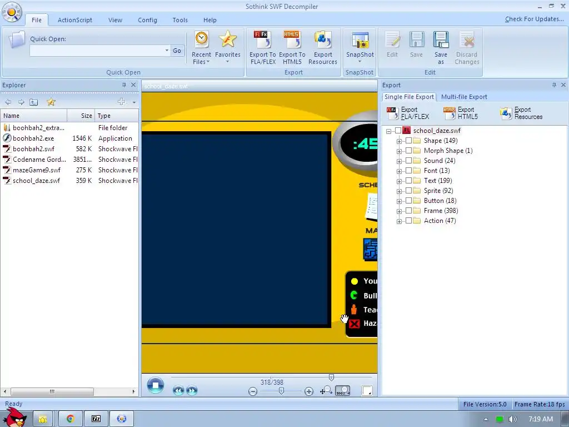Go forward in Explorer panel
The image size is (569, 427).
[x=21, y=102]
